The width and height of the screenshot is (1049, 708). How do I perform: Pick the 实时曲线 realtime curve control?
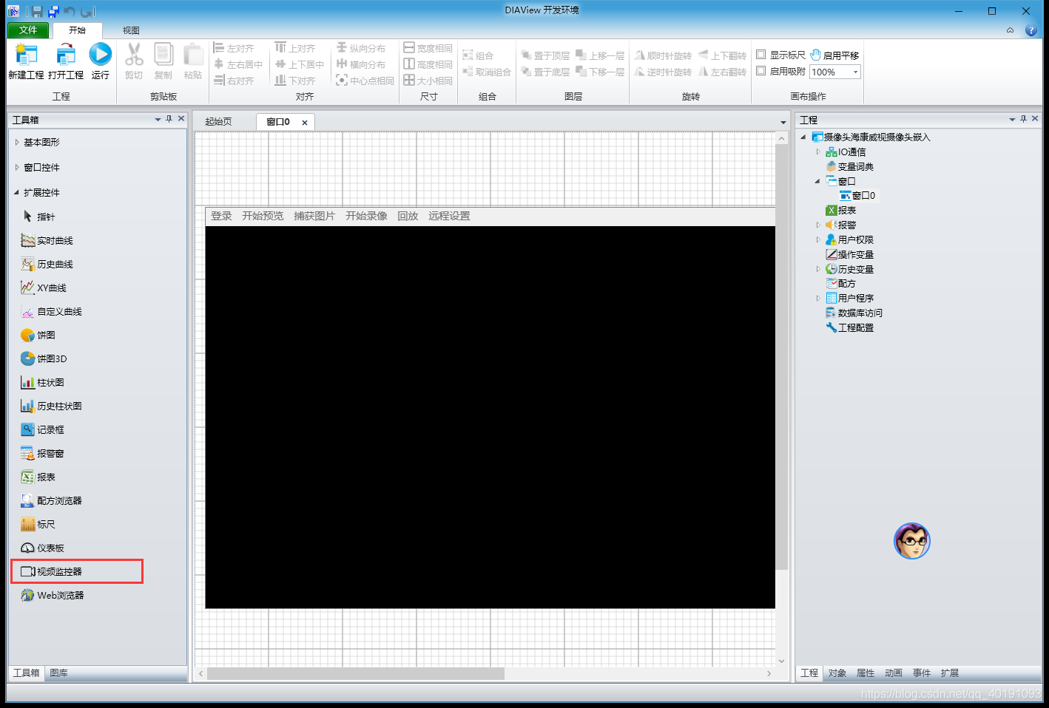(47, 240)
